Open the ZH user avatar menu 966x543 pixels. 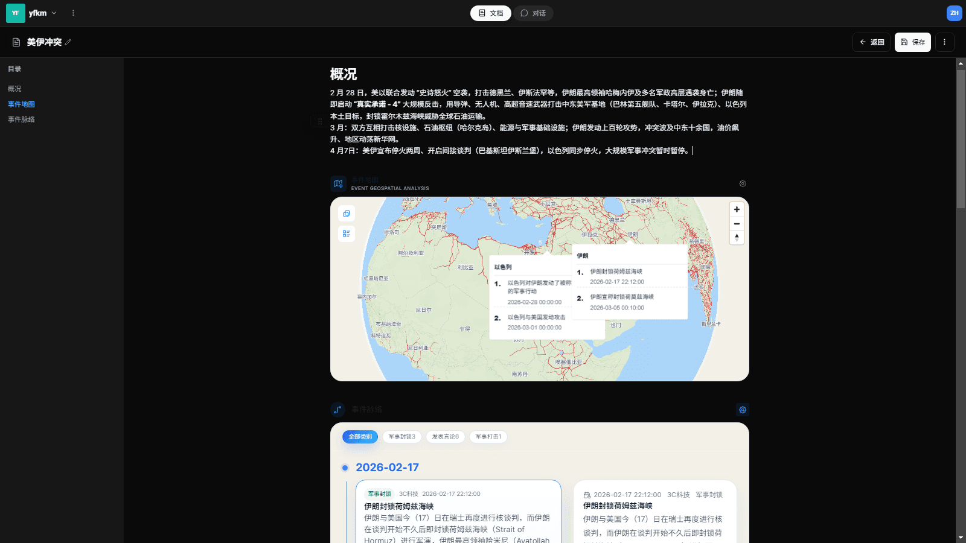click(x=954, y=13)
